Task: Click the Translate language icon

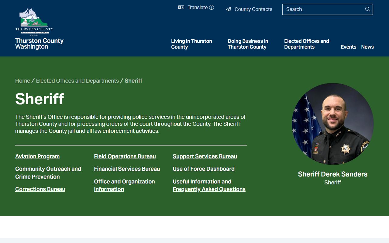Action: (x=181, y=8)
